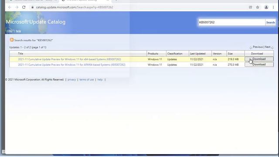The height and width of the screenshot is (157, 279).
Task: Click the Next page arrow icon
Action: point(272,48)
